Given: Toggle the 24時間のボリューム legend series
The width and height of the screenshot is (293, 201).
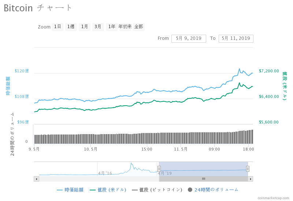Looking at the screenshot, I should (213, 190).
